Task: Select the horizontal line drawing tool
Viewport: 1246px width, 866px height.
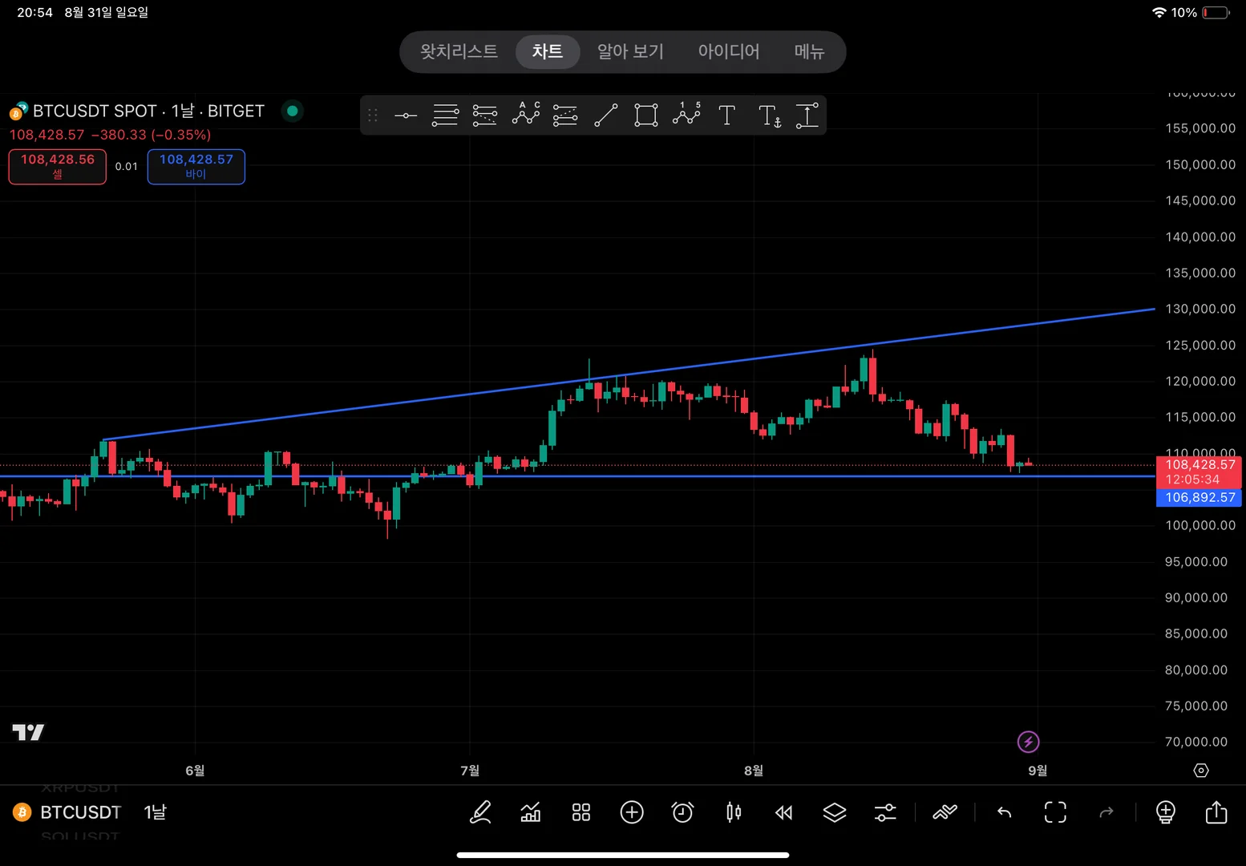Action: pos(406,115)
